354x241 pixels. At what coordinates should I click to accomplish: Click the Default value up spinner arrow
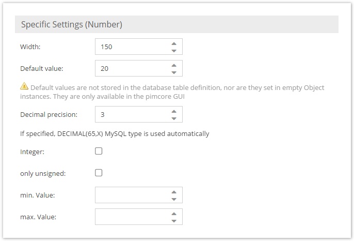[x=174, y=65]
